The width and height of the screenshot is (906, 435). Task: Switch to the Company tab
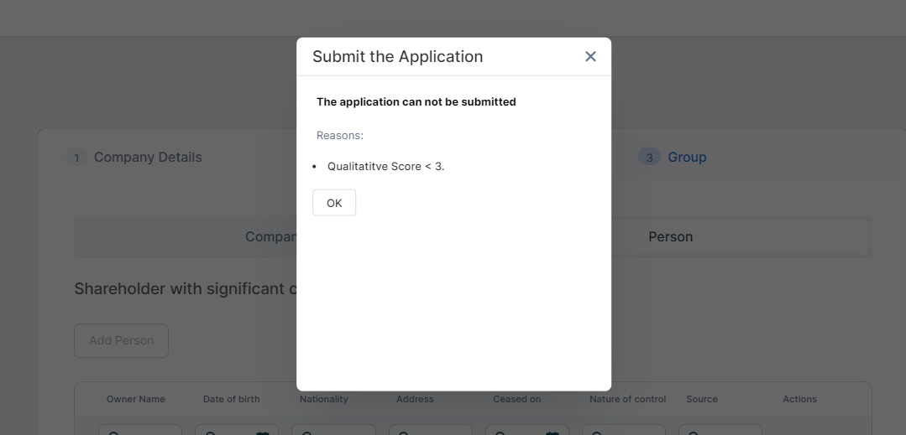(x=270, y=236)
